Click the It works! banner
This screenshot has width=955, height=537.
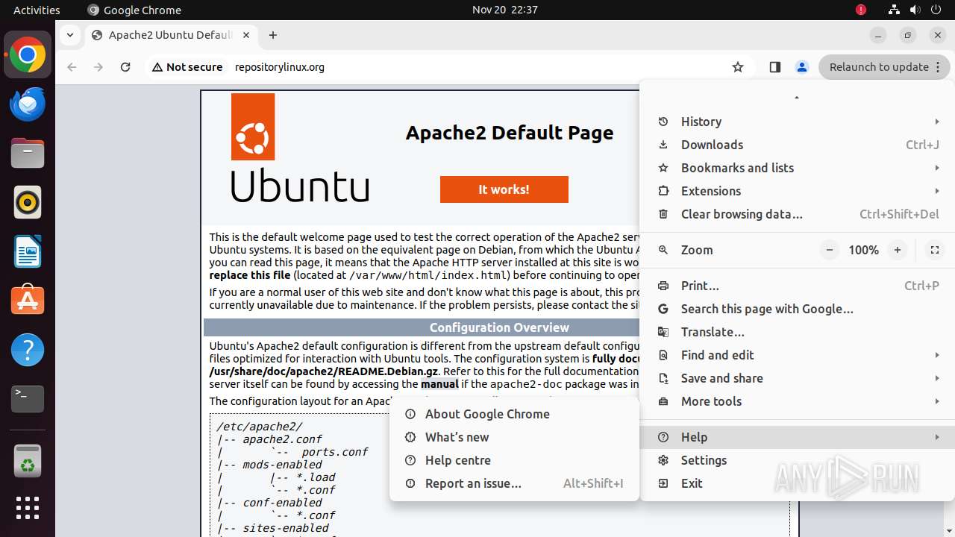click(x=504, y=189)
